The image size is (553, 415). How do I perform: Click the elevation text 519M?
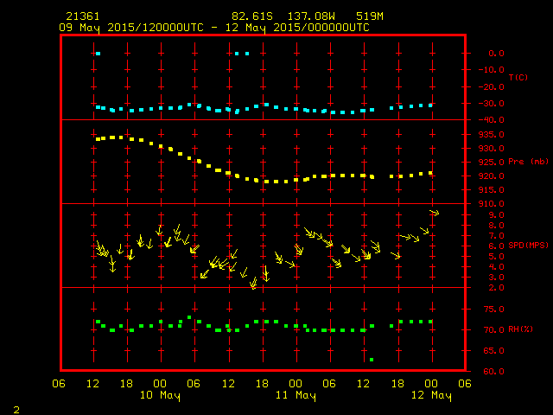click(370, 16)
